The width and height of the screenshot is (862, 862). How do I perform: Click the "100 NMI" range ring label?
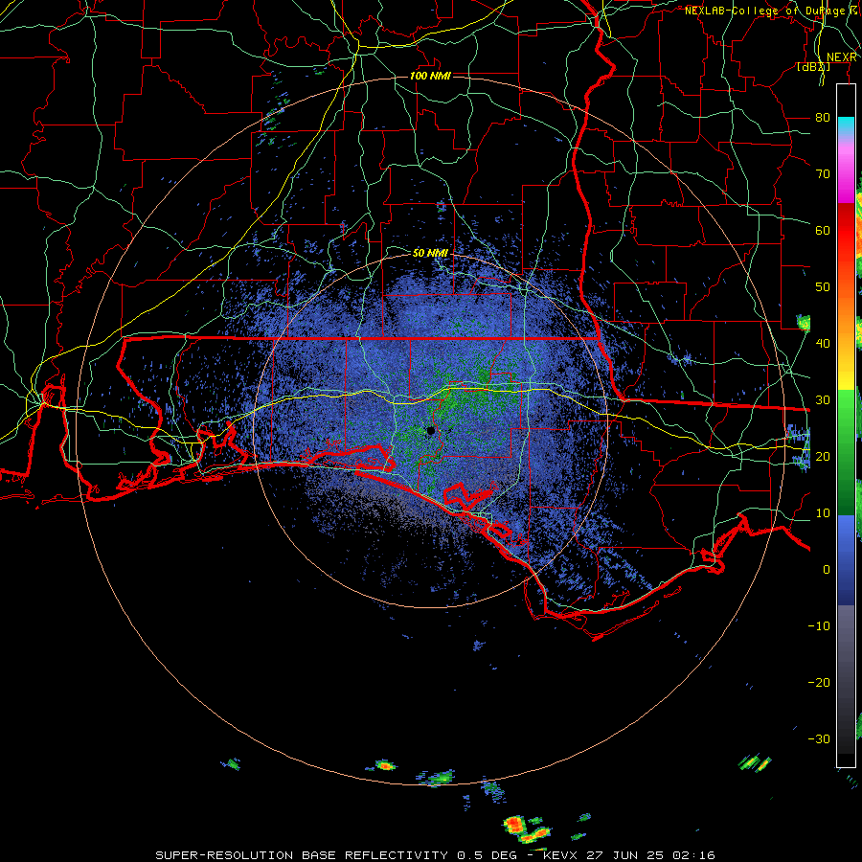click(x=430, y=76)
